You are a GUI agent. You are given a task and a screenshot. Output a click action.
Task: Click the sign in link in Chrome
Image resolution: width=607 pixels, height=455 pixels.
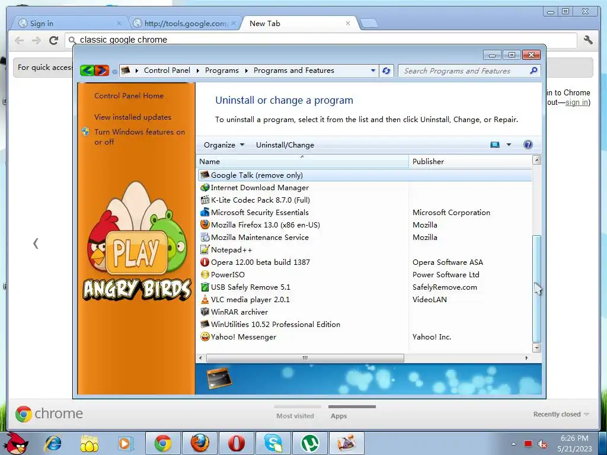click(577, 102)
